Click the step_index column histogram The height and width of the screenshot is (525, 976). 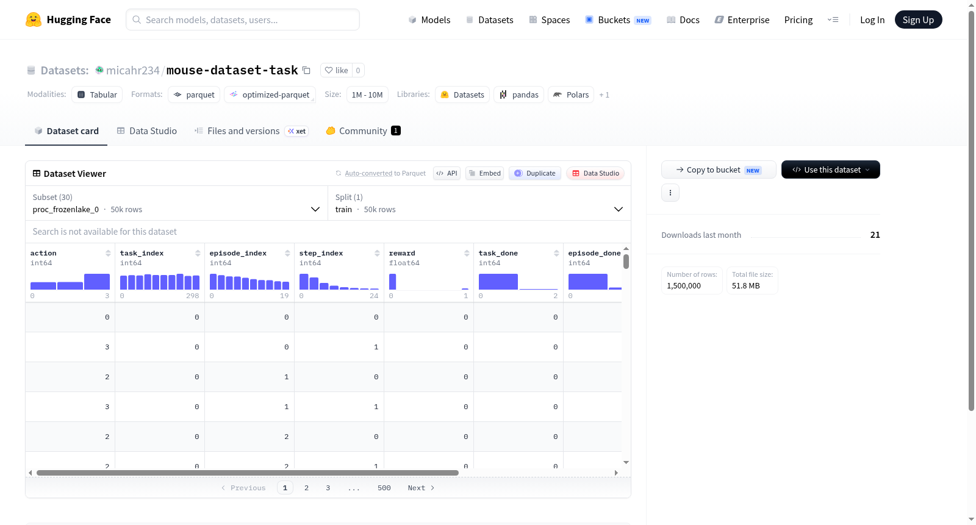coord(339,281)
